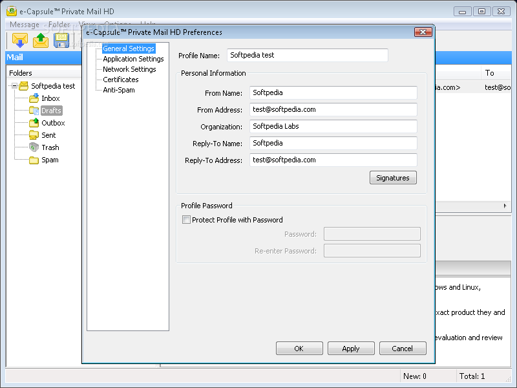
Task: Confirm preferences with OK button
Action: (x=299, y=349)
